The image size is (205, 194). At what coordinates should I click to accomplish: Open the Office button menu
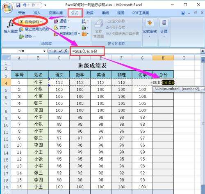click(x=7, y=7)
